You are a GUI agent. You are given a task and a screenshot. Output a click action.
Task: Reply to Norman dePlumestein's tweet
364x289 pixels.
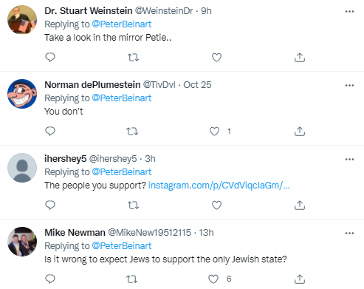coord(50,131)
